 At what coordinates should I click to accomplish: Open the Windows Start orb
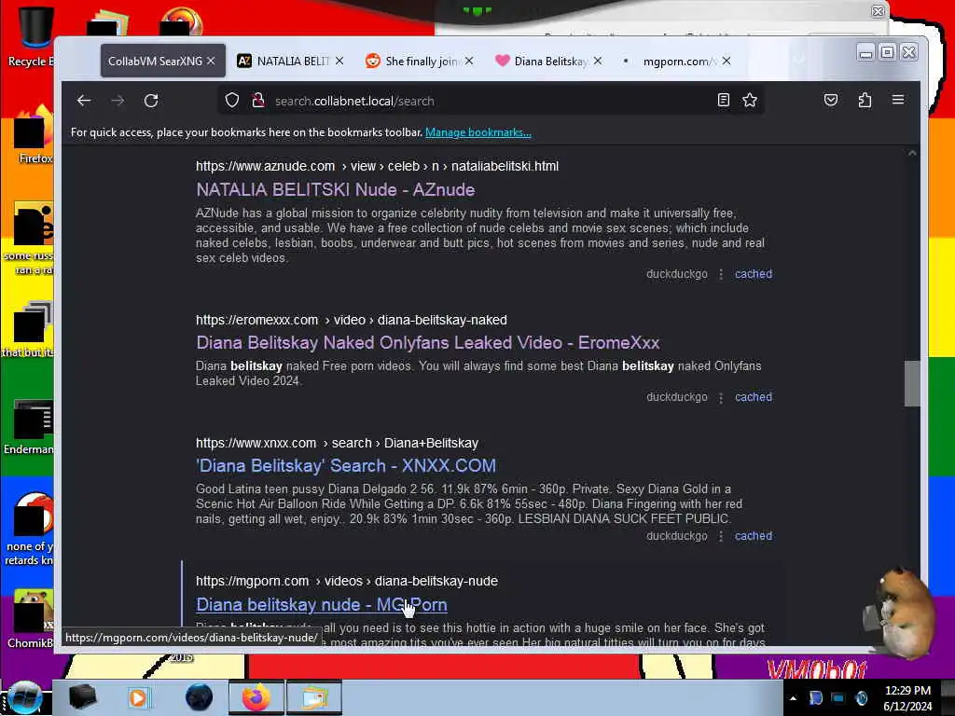click(x=24, y=697)
